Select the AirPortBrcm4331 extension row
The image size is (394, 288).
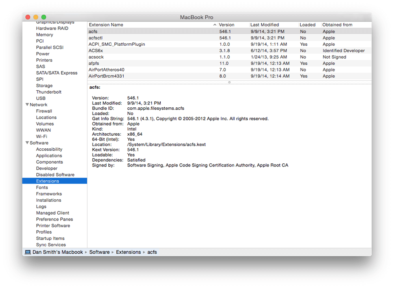(106, 76)
